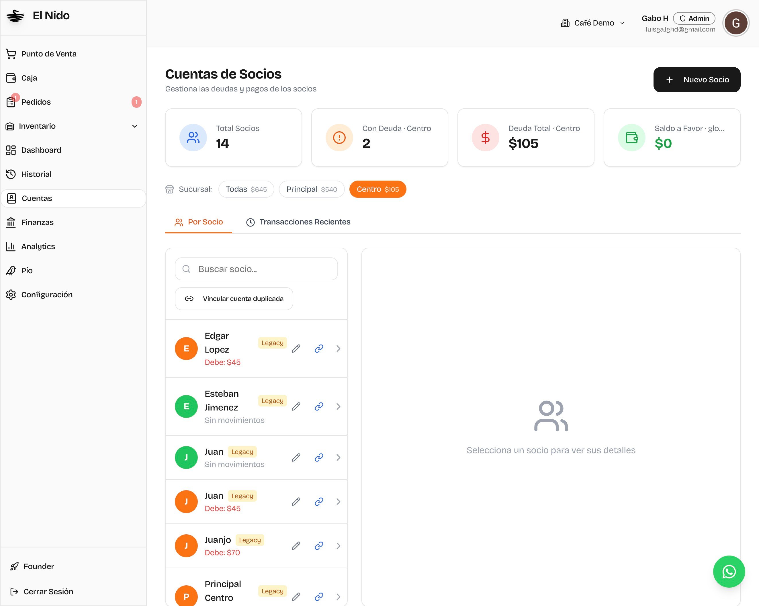
Task: Select the Todas $645 branch filter
Action: tap(246, 189)
